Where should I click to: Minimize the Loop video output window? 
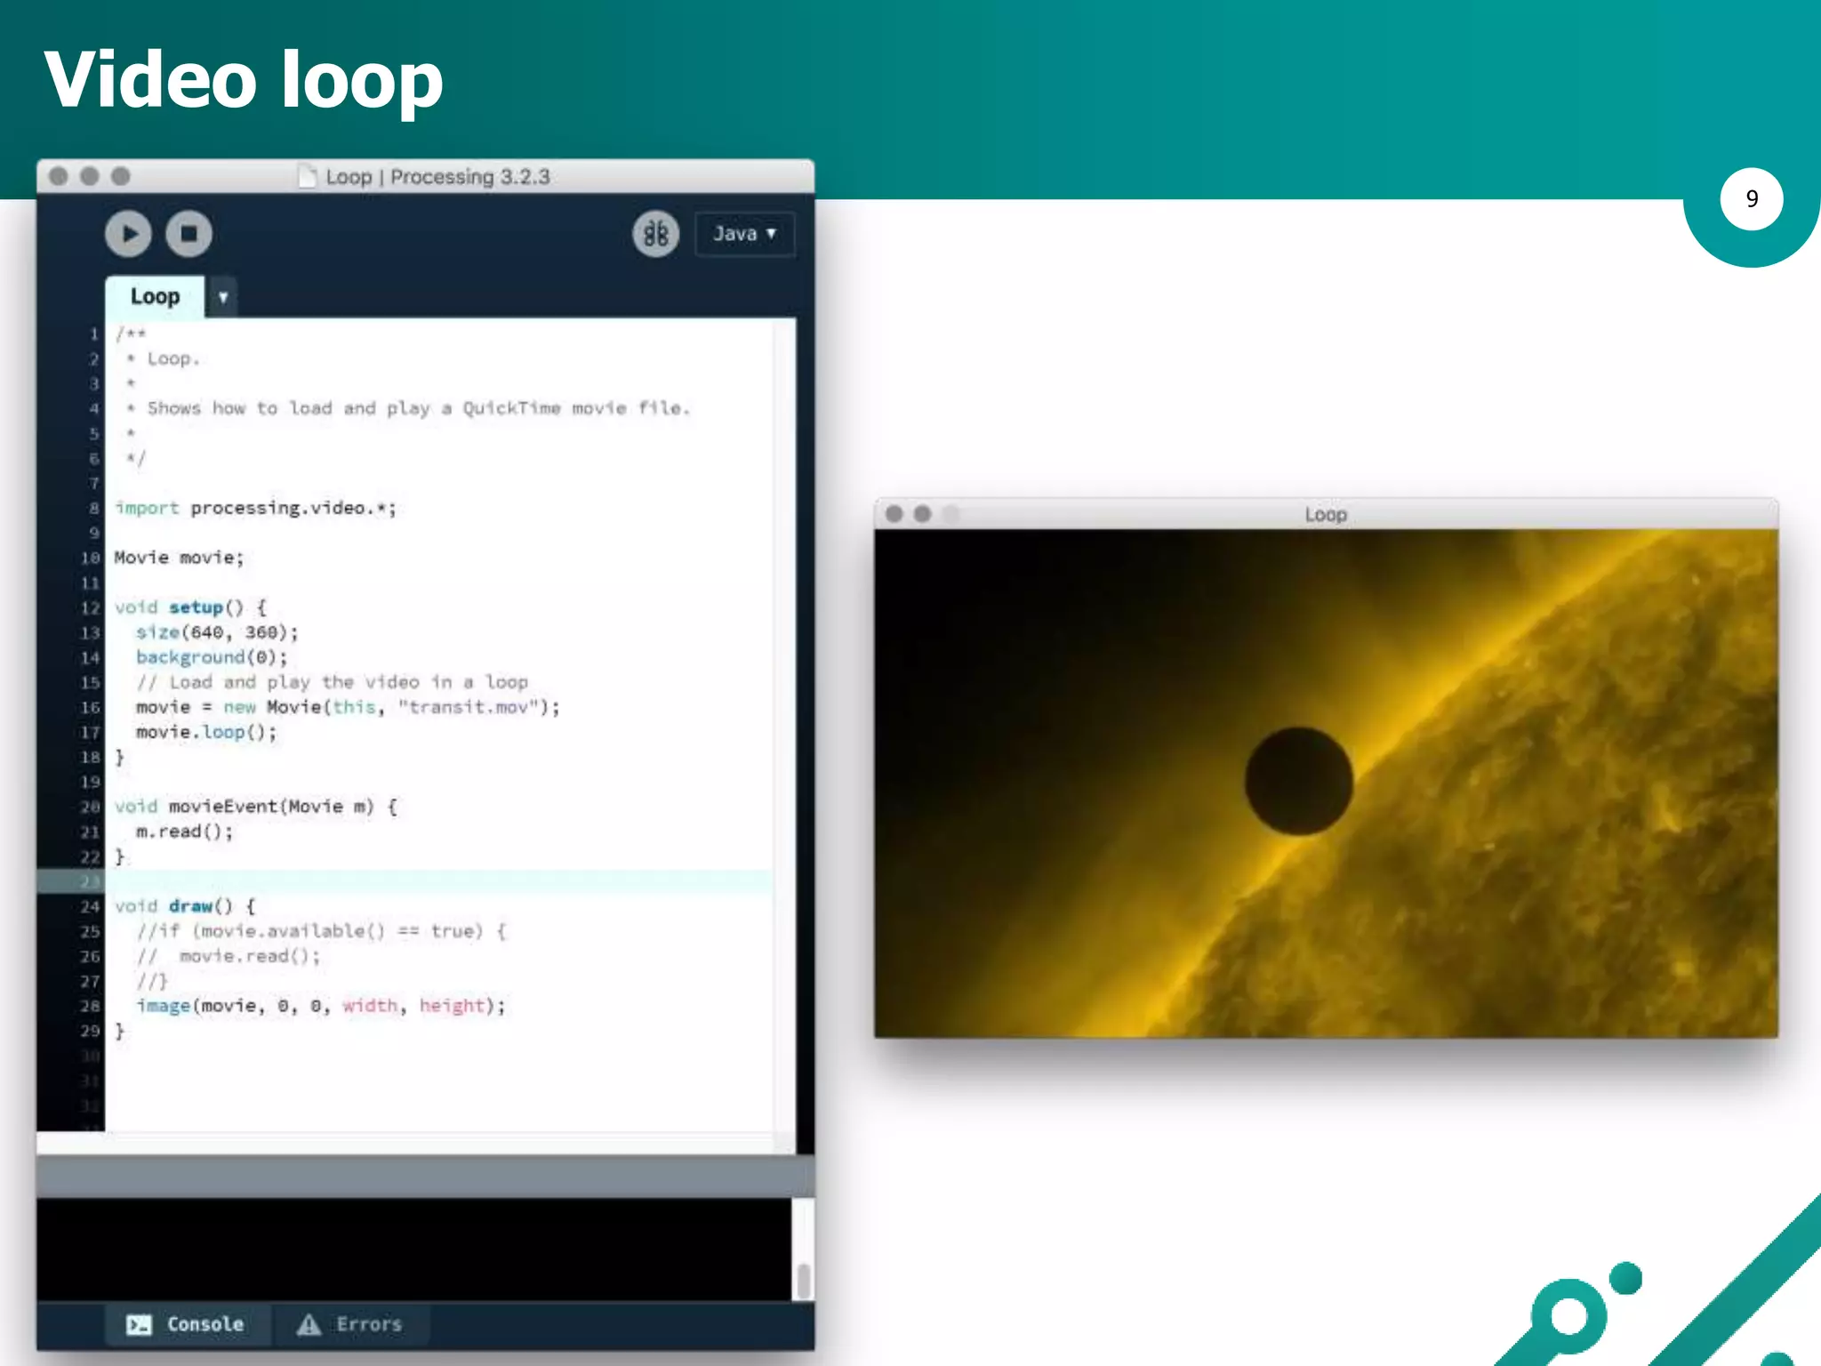(923, 514)
